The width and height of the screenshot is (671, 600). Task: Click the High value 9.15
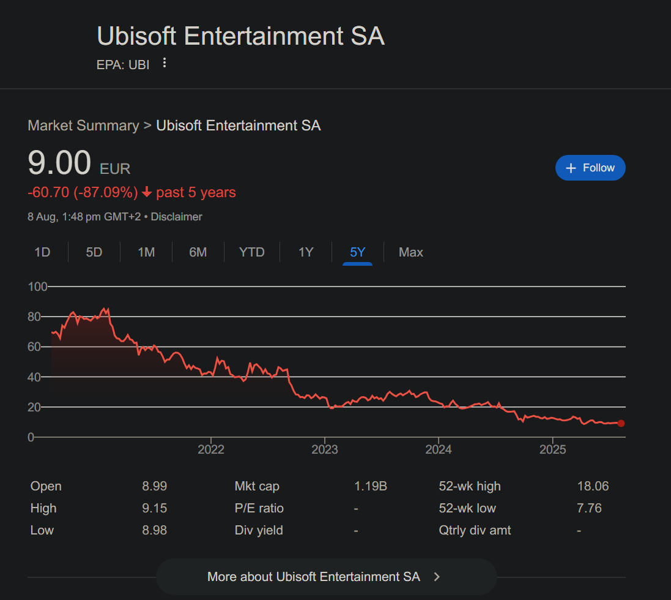click(155, 508)
